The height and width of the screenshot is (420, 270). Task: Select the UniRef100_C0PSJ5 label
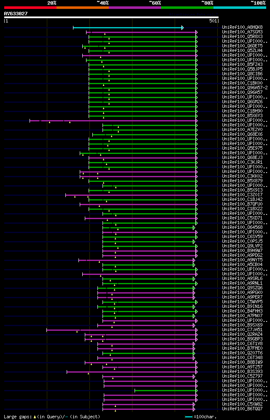point(242,242)
